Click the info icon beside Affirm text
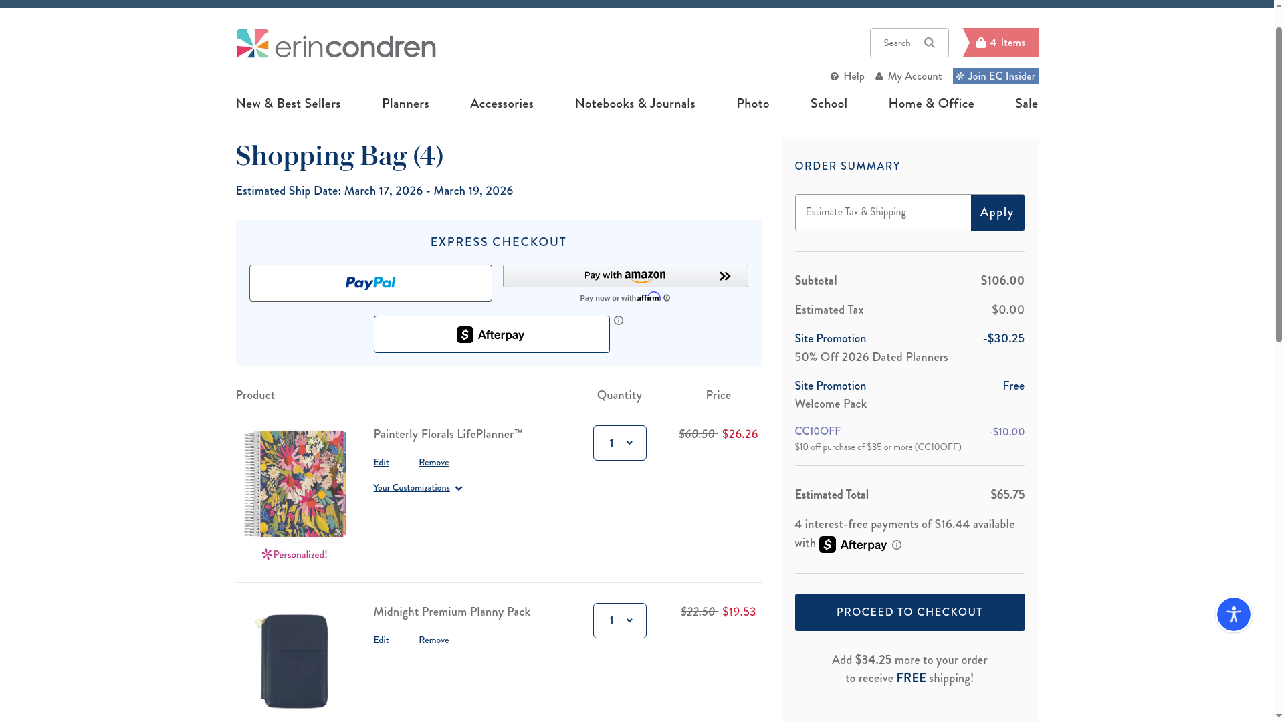The width and height of the screenshot is (1284, 722). point(667,298)
